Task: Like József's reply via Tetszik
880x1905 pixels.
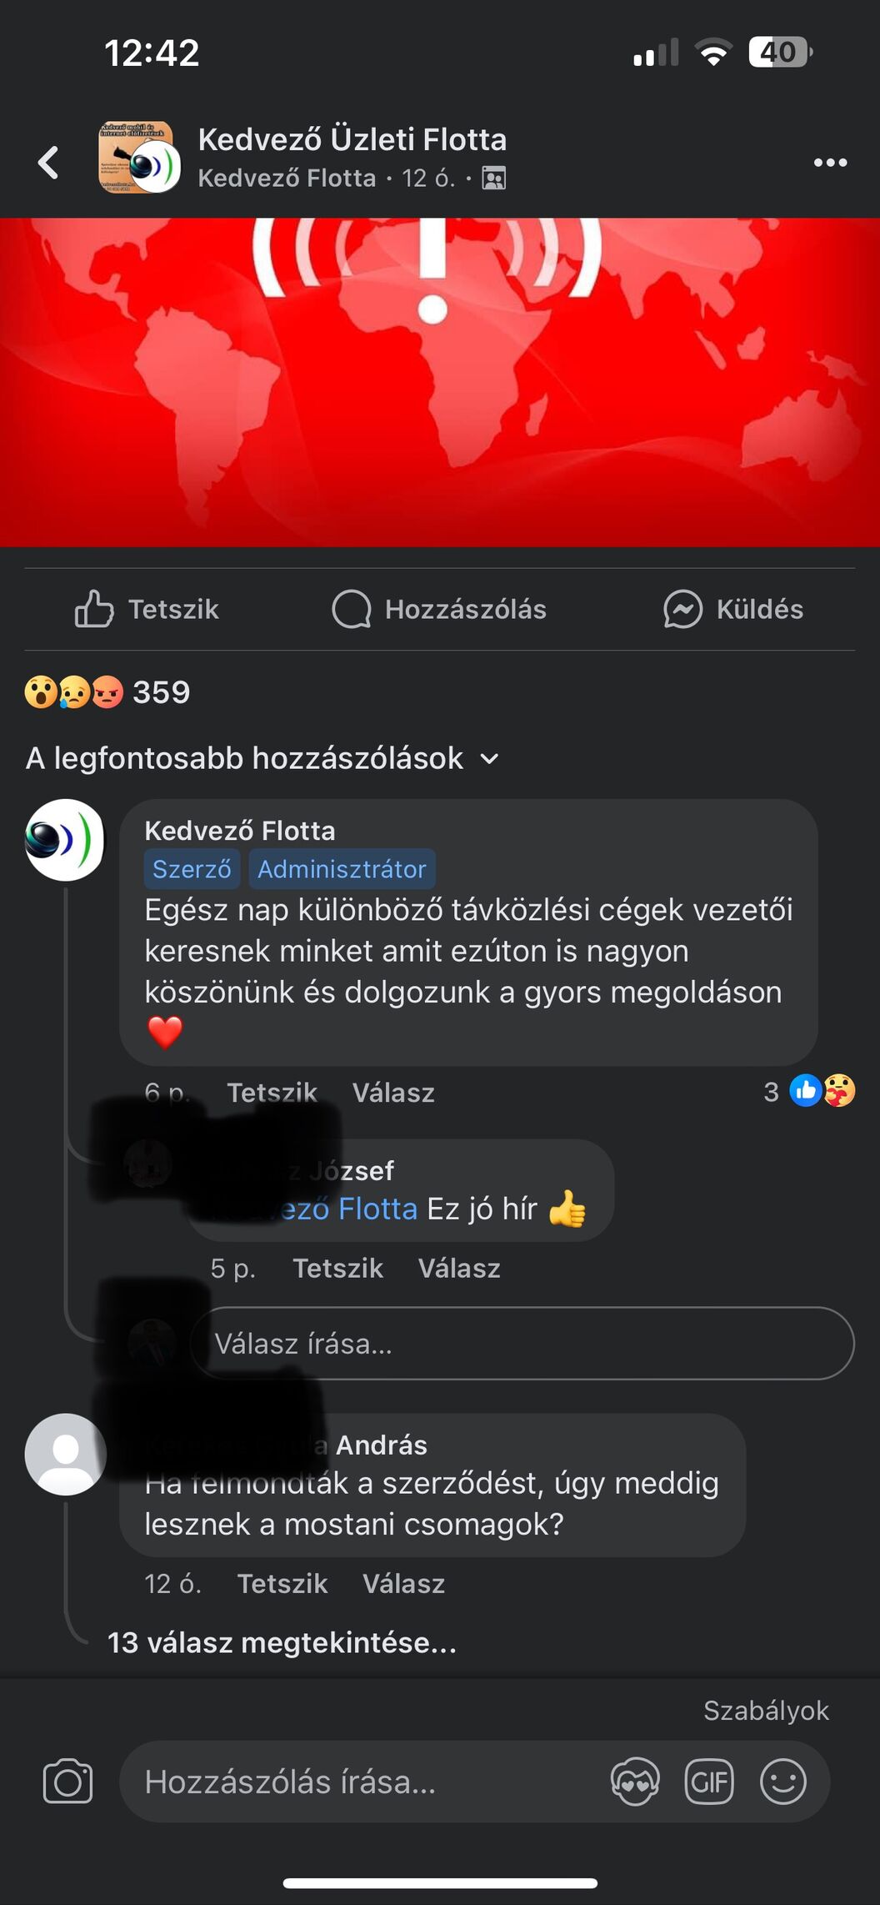Action: pos(337,1268)
